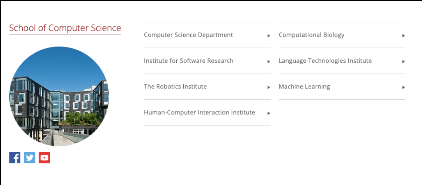
Task: Click the School of Computer Science heading link
Action: 65,28
